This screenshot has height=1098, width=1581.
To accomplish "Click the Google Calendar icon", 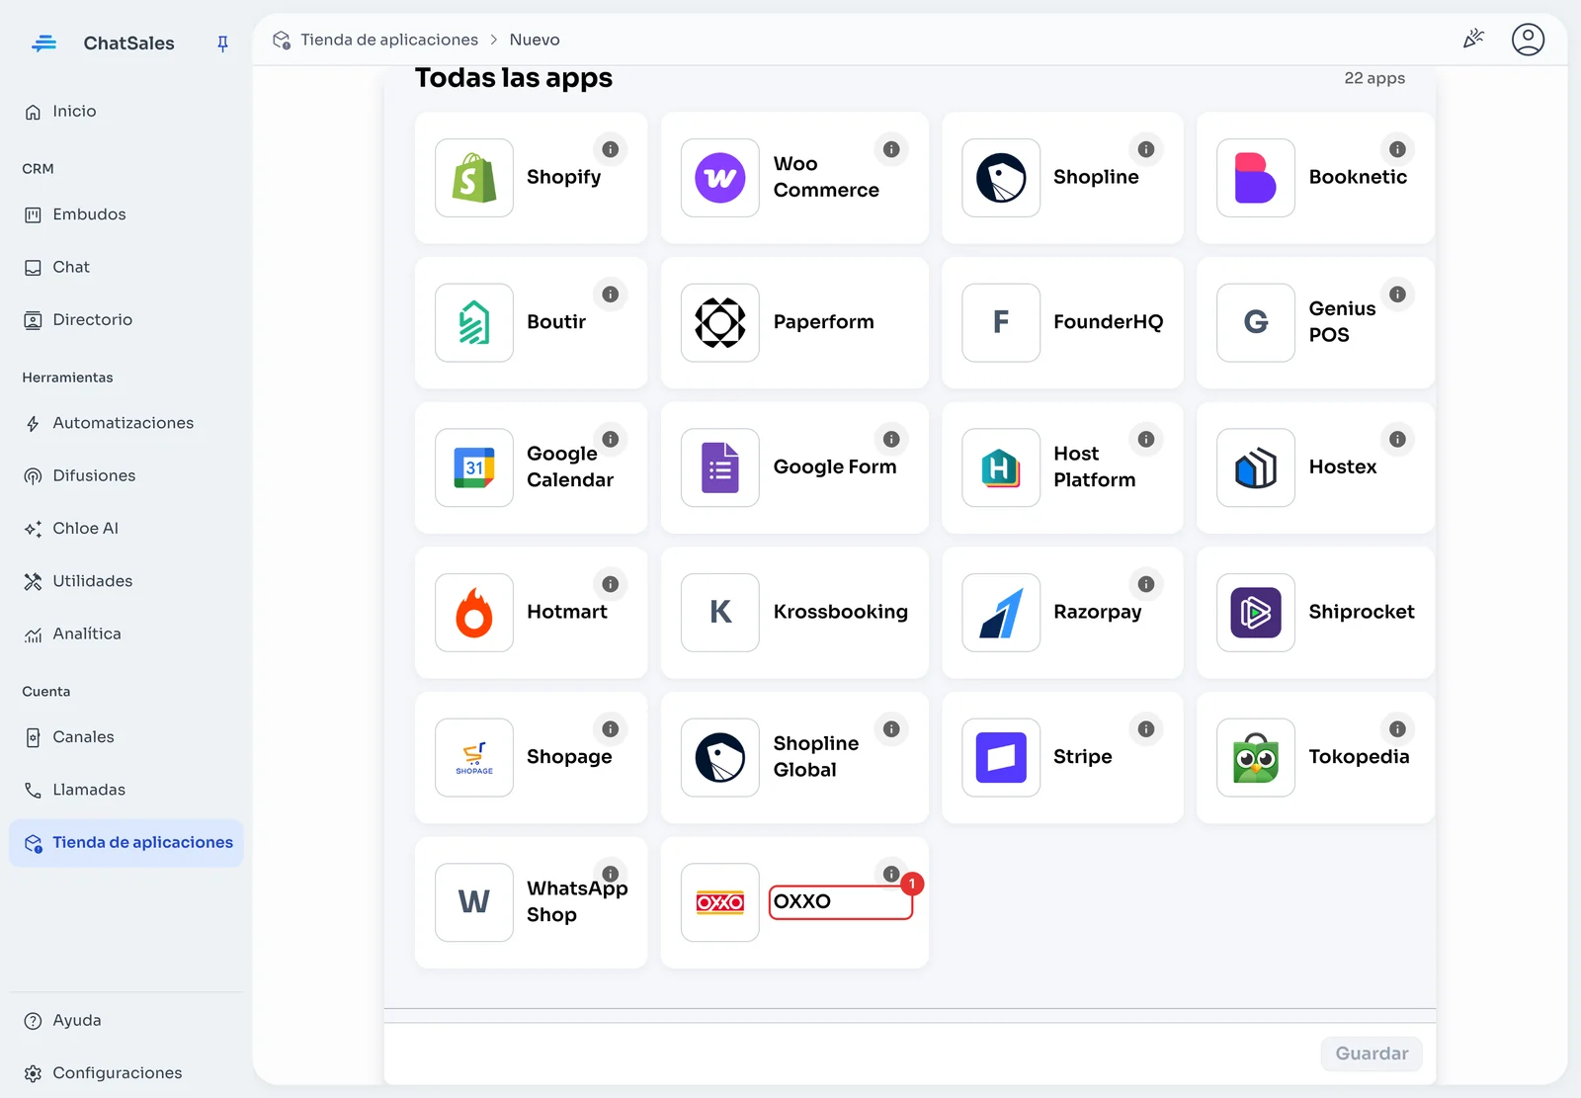I will click(x=474, y=467).
